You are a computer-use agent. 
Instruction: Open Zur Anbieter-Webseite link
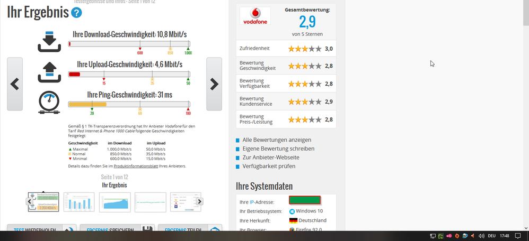[271, 157]
